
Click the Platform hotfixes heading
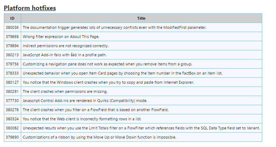[x=30, y=8]
